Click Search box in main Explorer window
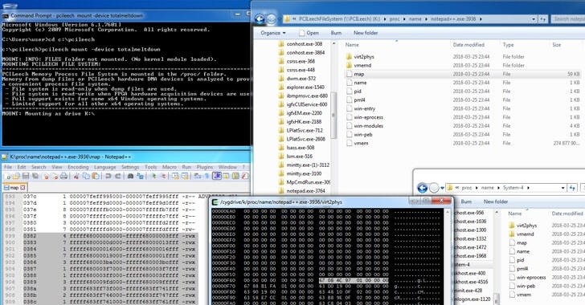 tap(568, 19)
